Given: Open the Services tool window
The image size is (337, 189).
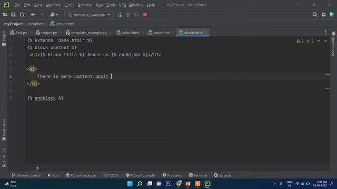Looking at the screenshot, I should pos(222,175).
